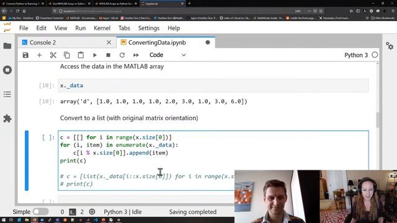Click the JupyterLab logo
The height and width of the screenshot is (223, 397).
point(7,27)
